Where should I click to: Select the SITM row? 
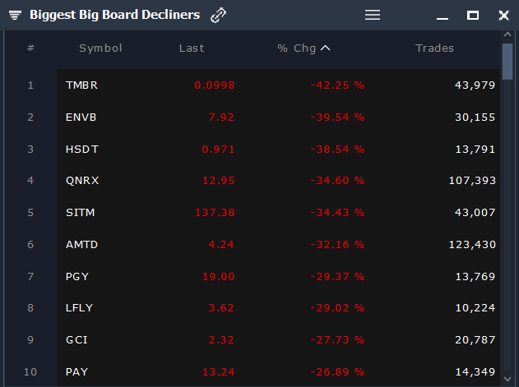(x=278, y=212)
